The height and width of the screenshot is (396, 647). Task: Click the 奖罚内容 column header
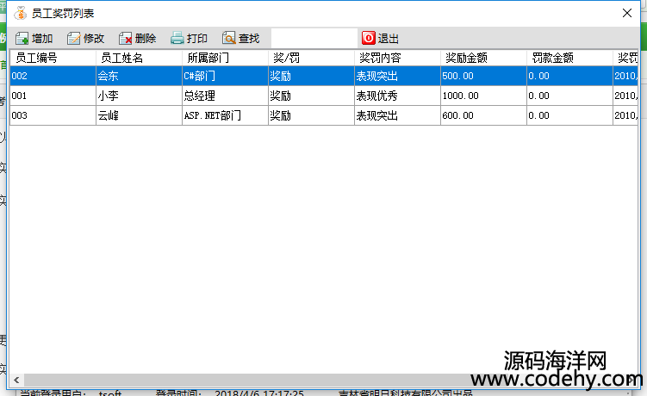[x=398, y=58]
